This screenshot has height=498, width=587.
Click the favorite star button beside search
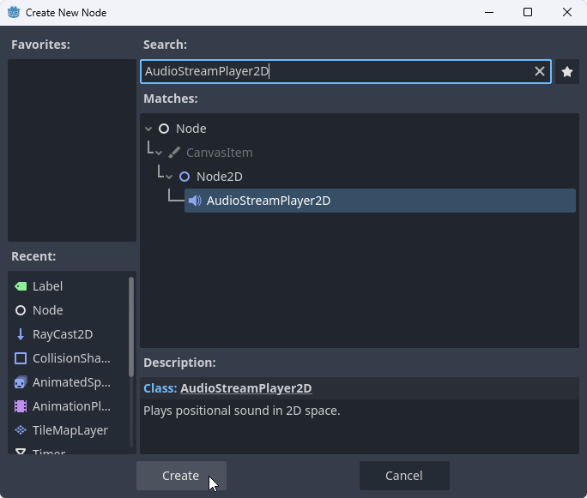566,72
